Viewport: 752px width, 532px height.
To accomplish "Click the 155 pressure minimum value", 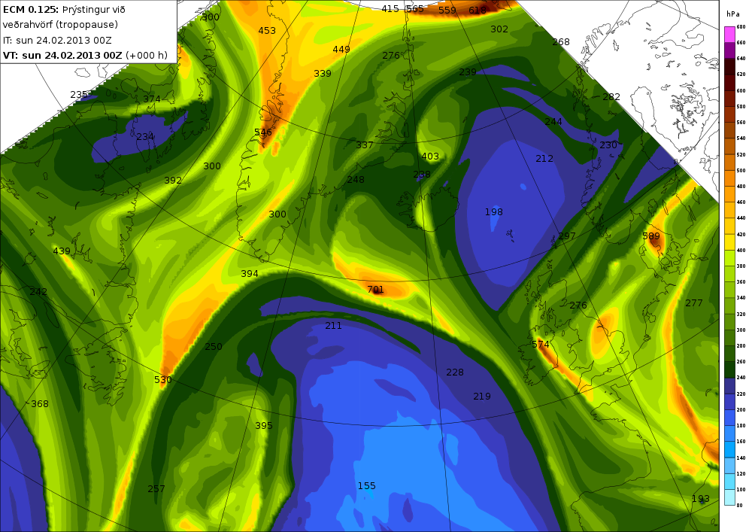I will pos(367,486).
